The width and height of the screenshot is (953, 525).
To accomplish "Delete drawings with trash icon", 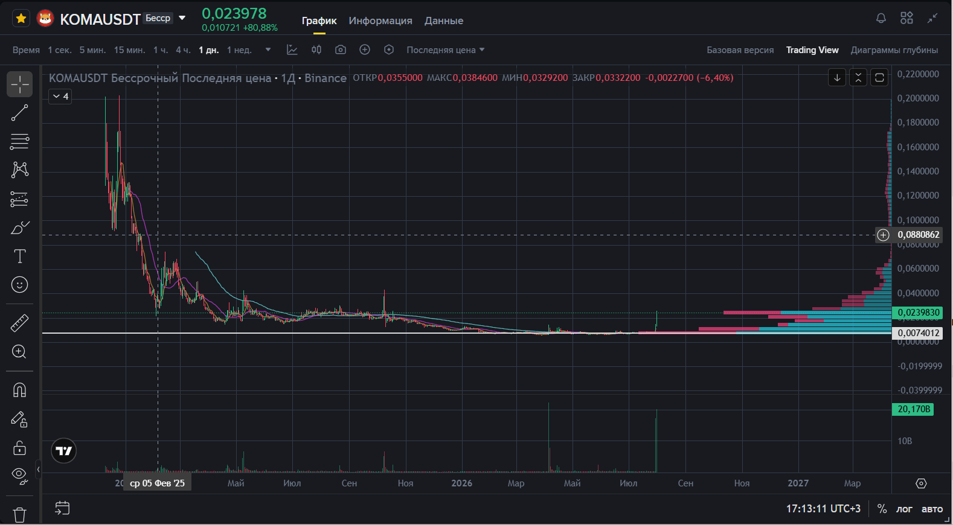I will 20,514.
